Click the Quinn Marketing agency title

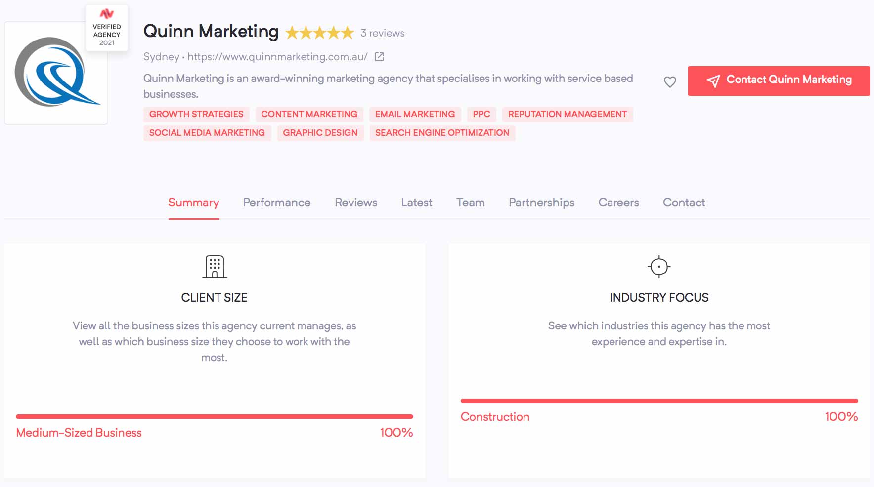coord(211,32)
